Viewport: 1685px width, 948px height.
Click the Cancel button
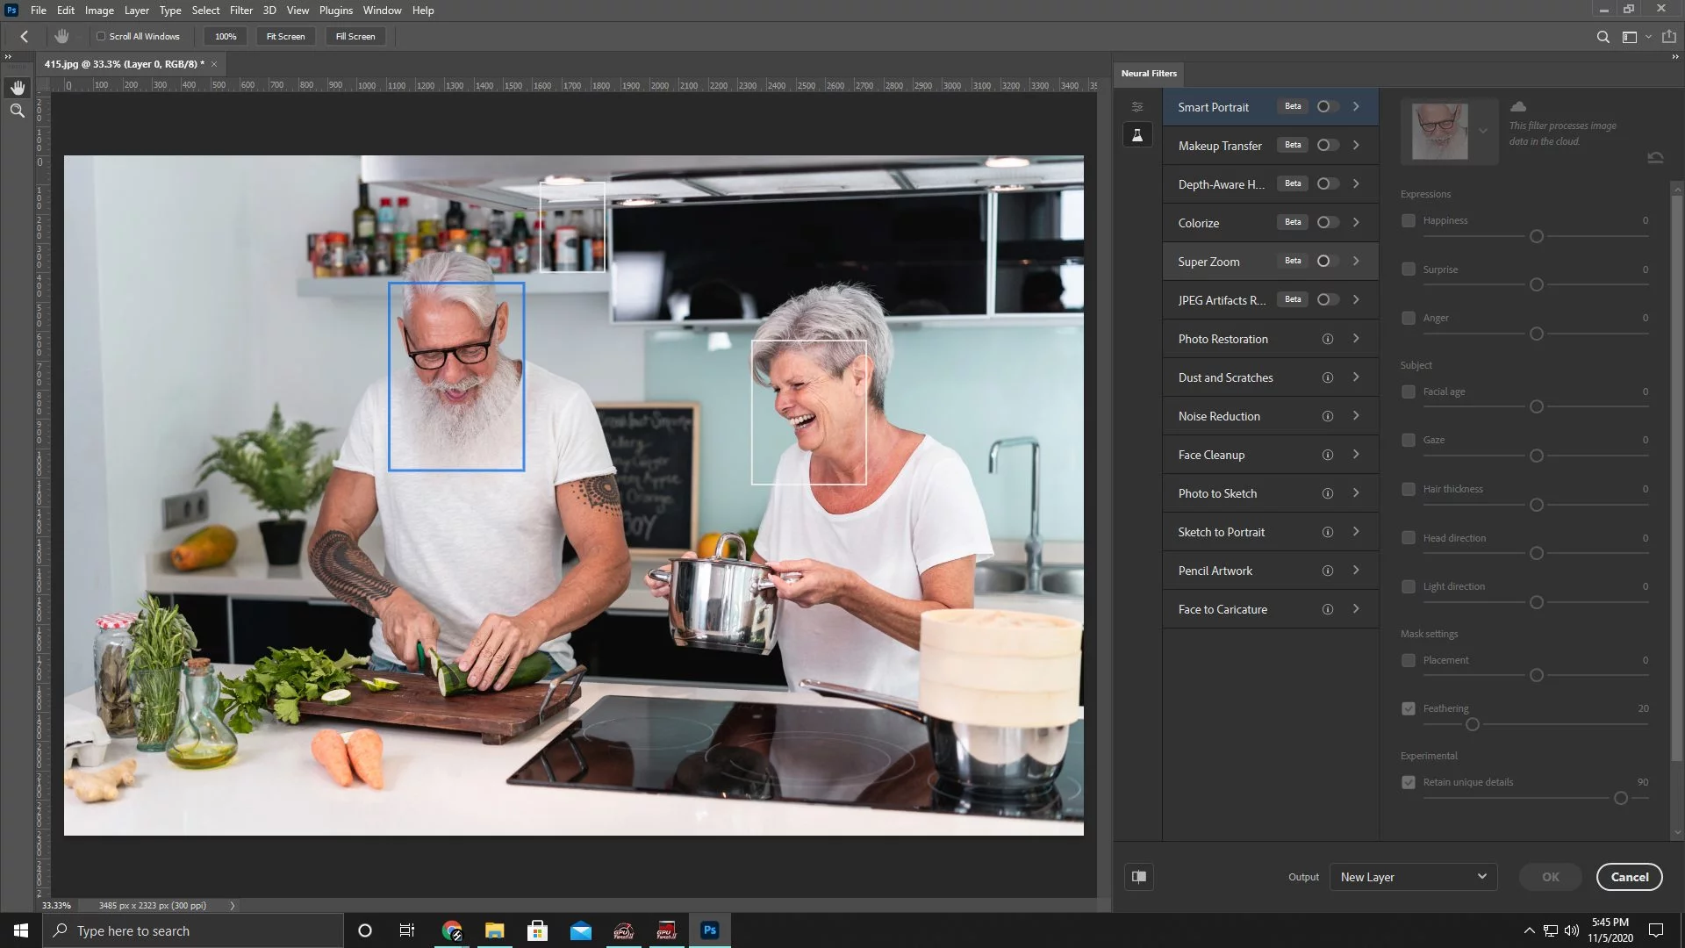pyautogui.click(x=1630, y=877)
